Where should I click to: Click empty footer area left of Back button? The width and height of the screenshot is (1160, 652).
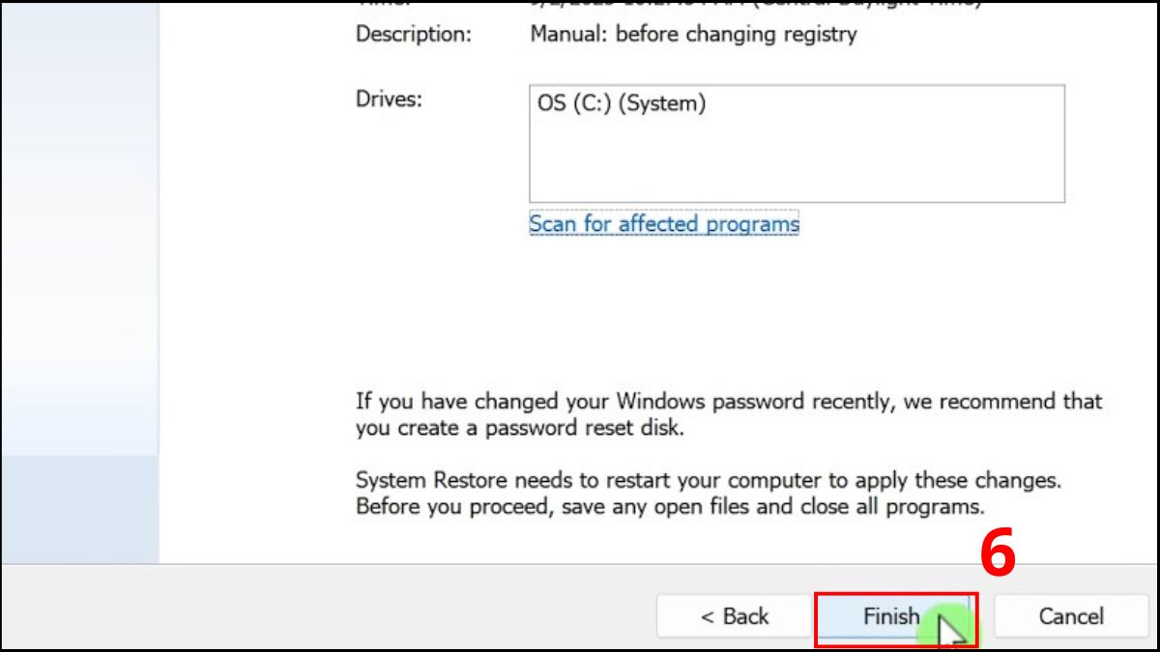pos(329,610)
